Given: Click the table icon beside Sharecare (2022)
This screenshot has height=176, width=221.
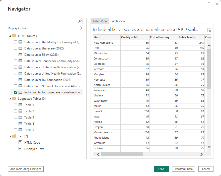Looking at the screenshot, I should tap(20, 48).
